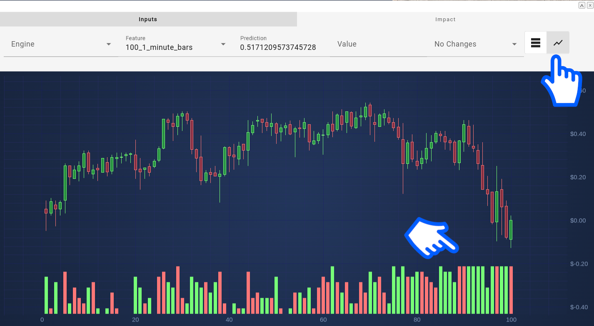This screenshot has height=326, width=594.
Task: Select the last red volume bar on right
Action: pos(511,290)
